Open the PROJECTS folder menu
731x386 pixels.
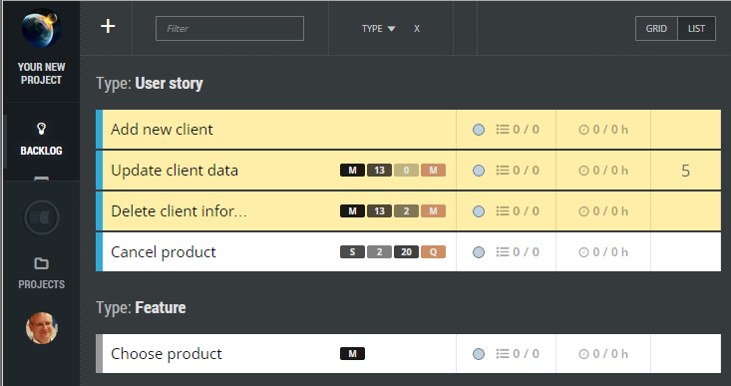coord(41,272)
